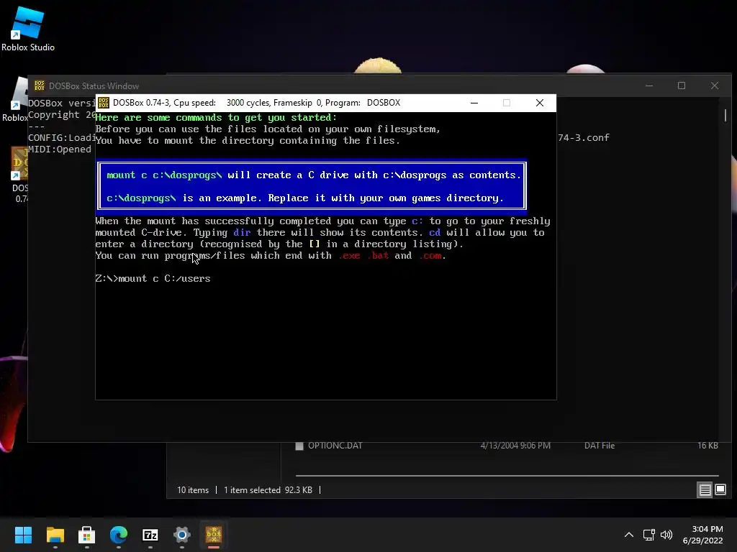Image resolution: width=737 pixels, height=552 pixels.
Task: Click the DAT File type cell
Action: (600, 446)
